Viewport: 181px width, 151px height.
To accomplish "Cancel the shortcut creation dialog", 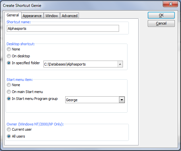I will pyautogui.click(x=161, y=23).
